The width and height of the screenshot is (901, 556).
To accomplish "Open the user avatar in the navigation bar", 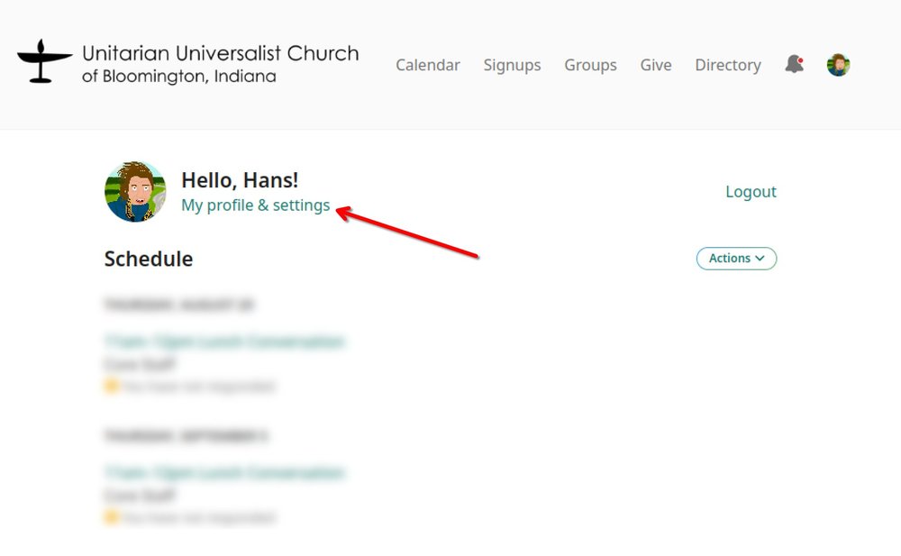I will pyautogui.click(x=838, y=65).
